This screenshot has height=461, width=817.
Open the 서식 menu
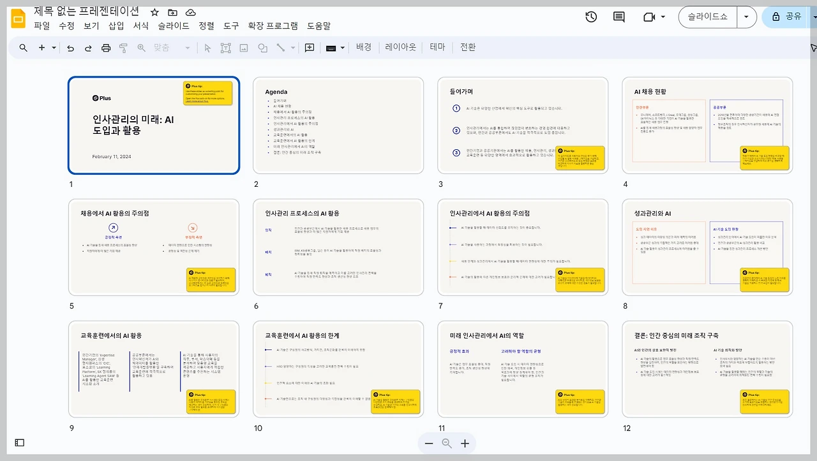141,26
